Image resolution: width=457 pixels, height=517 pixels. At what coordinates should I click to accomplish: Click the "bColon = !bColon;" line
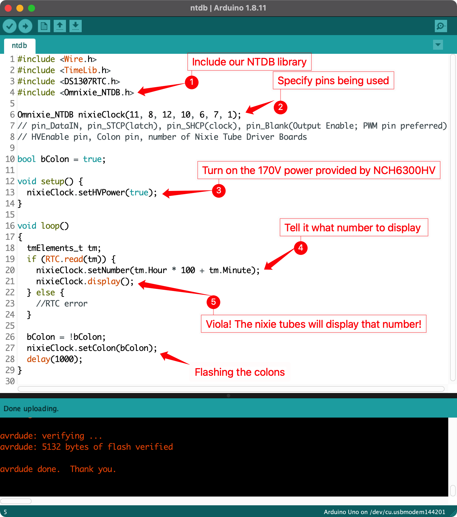66,337
